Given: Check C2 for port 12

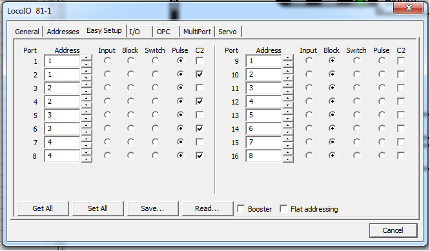Looking at the screenshot, I should [x=401, y=101].
